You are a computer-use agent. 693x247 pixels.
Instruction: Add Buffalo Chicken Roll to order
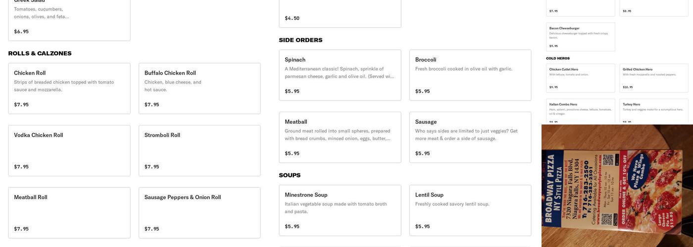tap(199, 88)
